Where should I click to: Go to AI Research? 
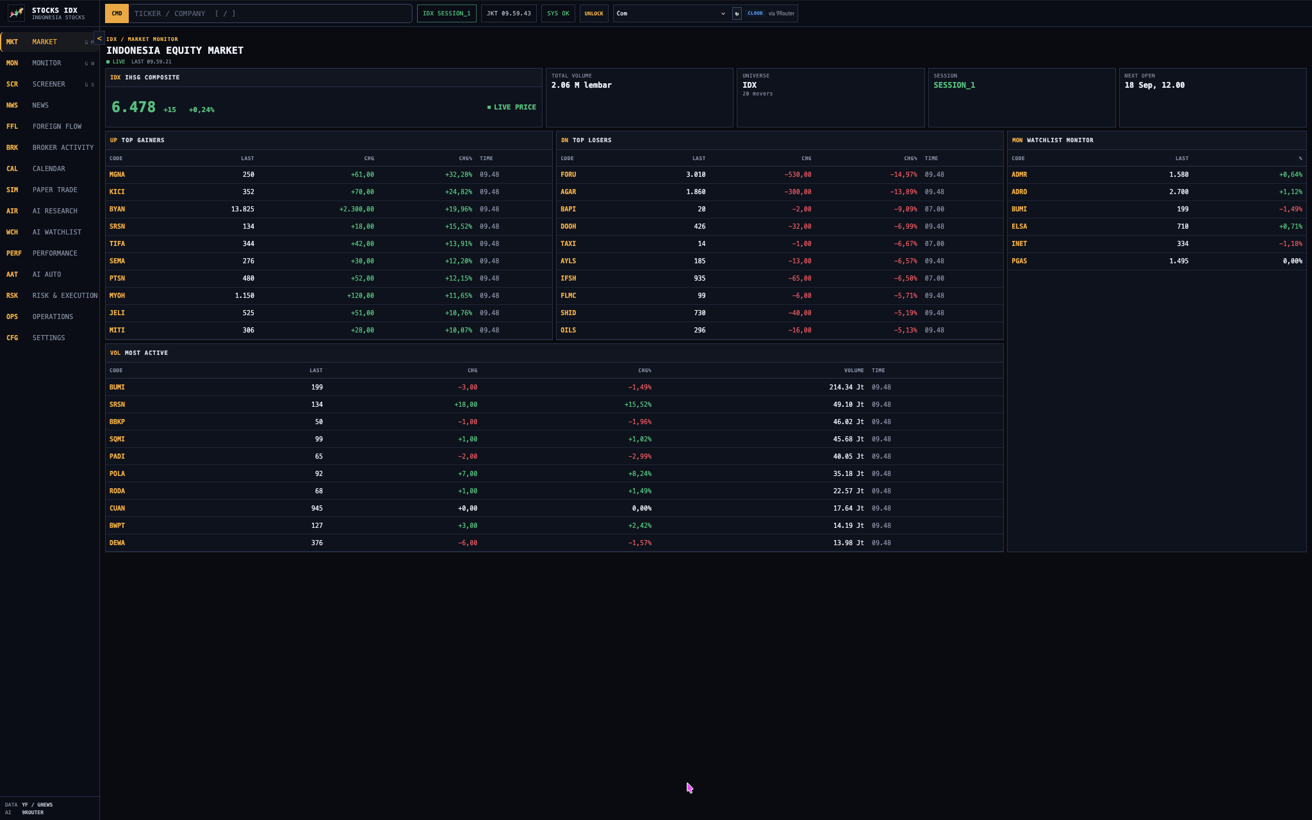click(49, 211)
